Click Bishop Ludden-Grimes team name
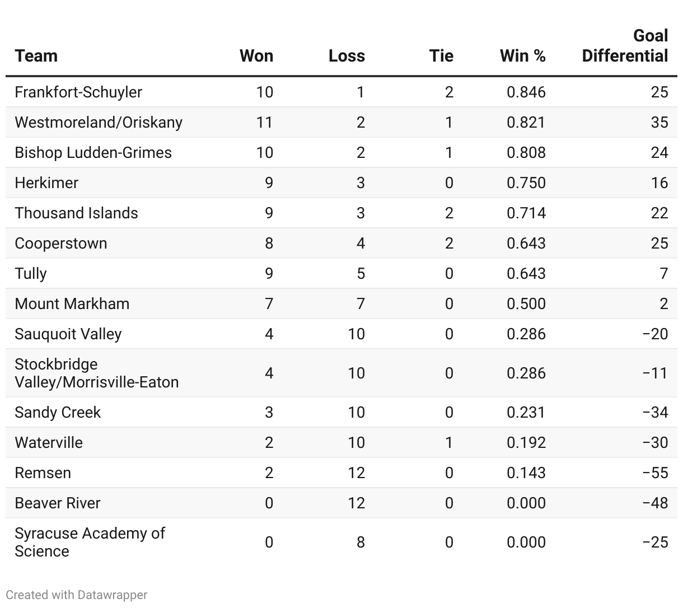The image size is (683, 608). pos(93,153)
